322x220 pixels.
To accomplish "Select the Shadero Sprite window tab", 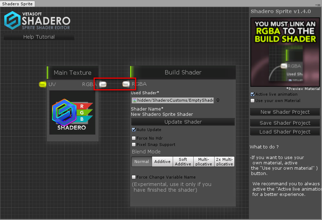I will coord(17,4).
